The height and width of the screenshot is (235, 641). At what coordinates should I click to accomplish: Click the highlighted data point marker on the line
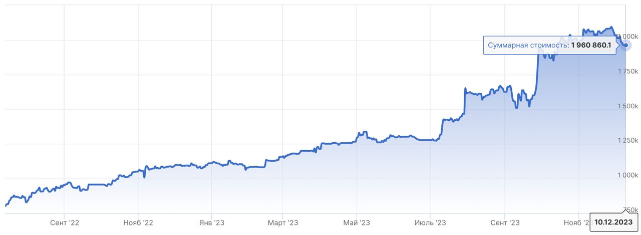click(625, 45)
